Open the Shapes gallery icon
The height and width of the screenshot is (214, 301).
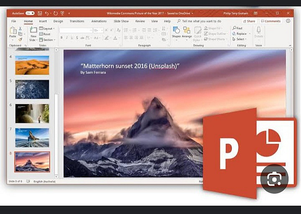[176, 31]
